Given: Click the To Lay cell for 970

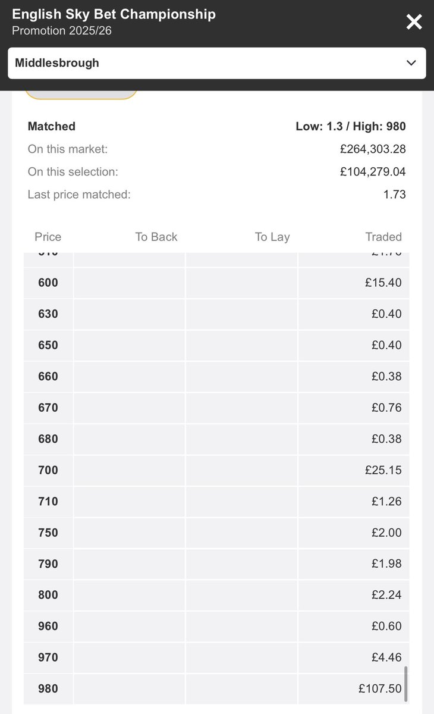Looking at the screenshot, I should coord(241,657).
